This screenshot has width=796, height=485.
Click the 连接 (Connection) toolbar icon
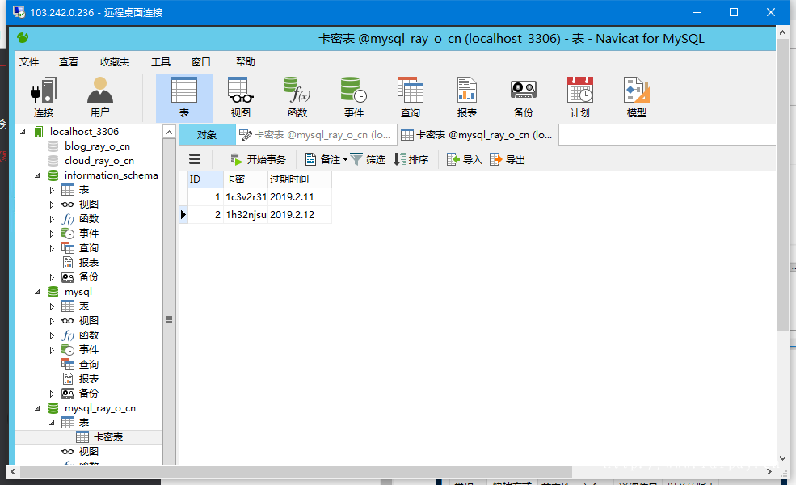coord(44,97)
